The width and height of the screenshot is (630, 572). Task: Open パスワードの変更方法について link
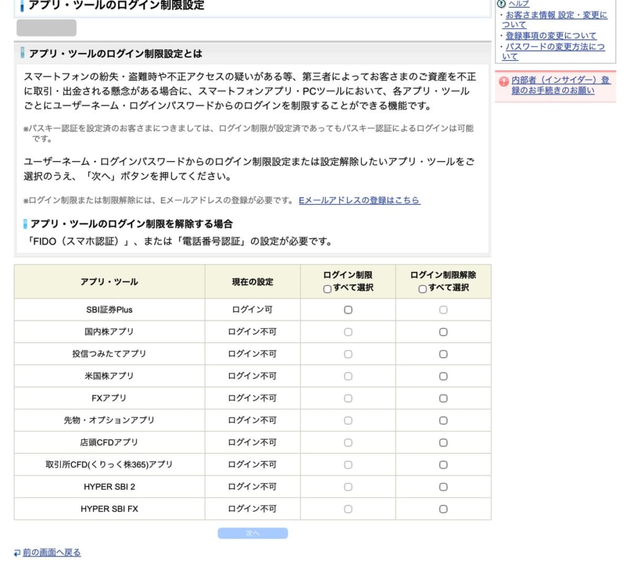click(x=554, y=52)
